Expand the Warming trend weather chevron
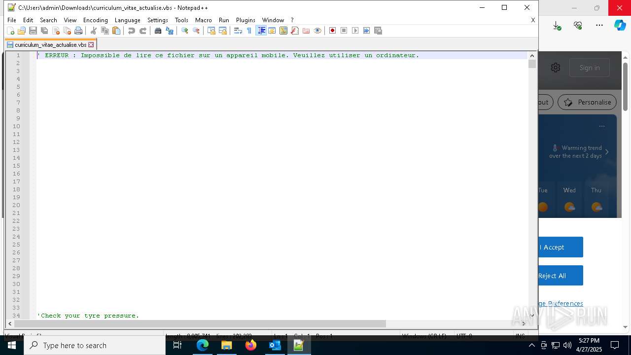 point(607,152)
